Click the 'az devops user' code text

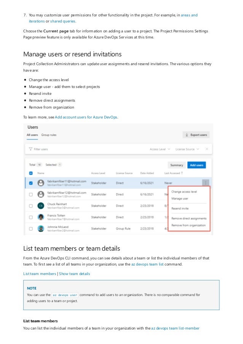pos(65,295)
